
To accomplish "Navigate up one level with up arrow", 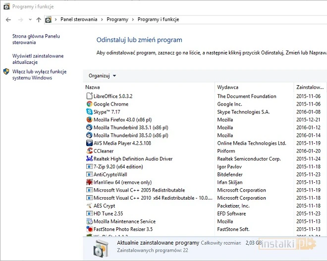I will click(39, 20).
